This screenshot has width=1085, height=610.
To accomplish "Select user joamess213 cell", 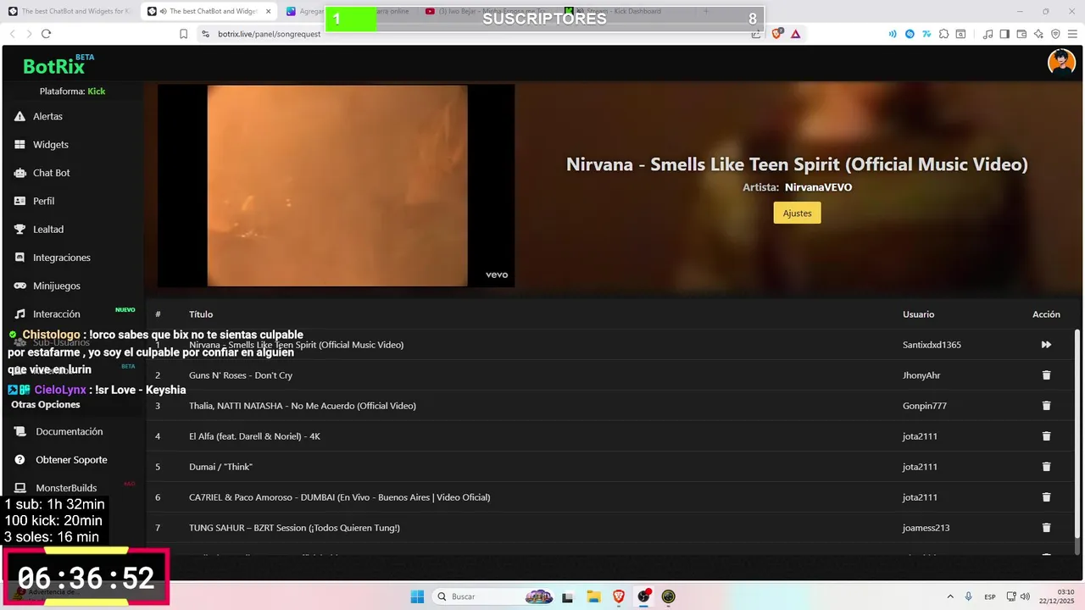I will pyautogui.click(x=926, y=528).
